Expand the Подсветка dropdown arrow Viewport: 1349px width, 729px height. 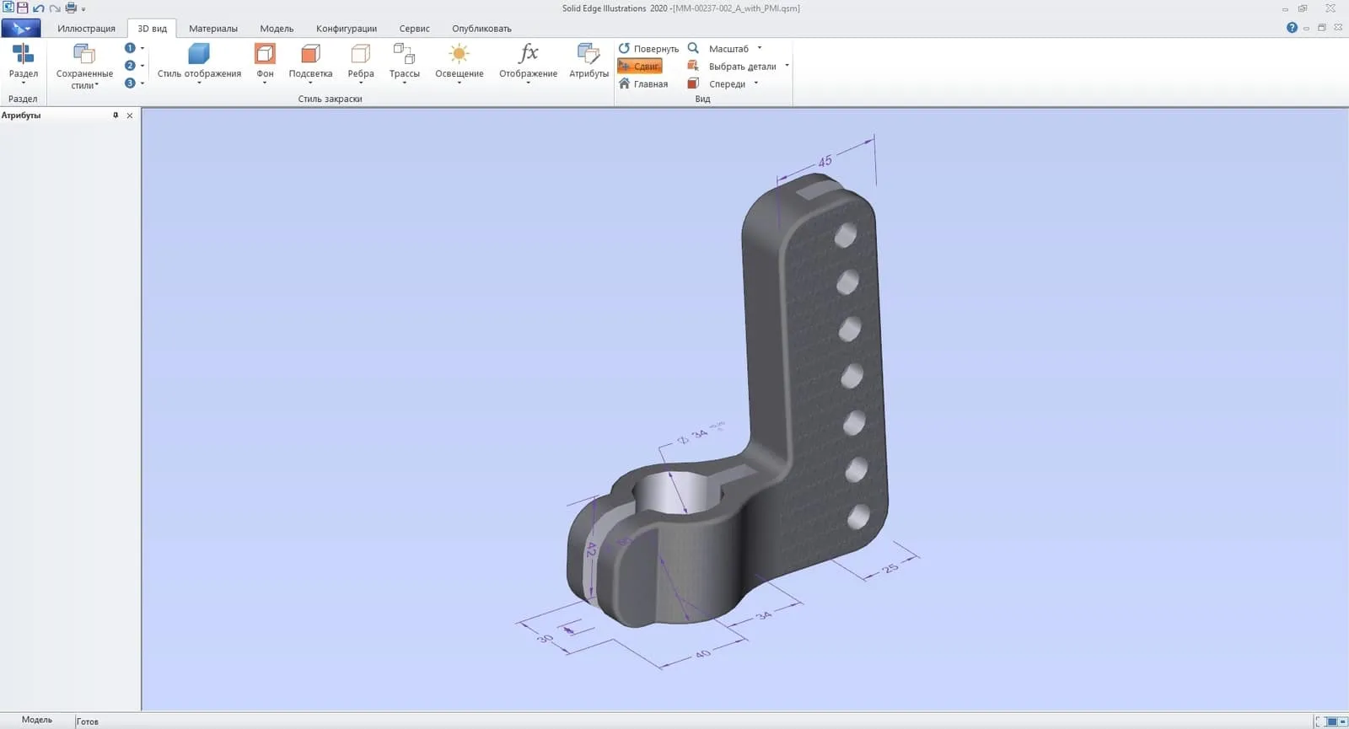tap(310, 83)
